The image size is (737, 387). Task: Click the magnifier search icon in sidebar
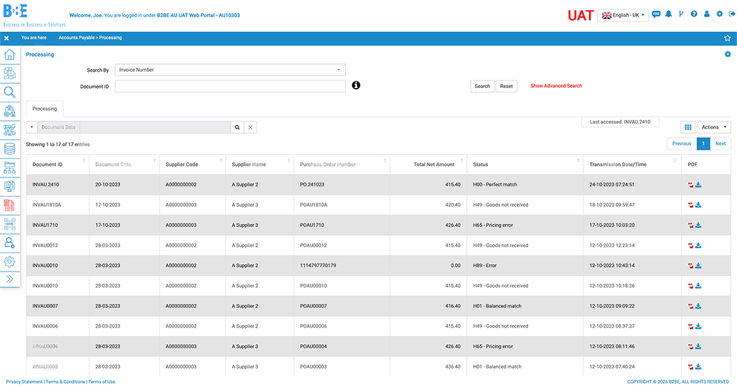point(10,92)
